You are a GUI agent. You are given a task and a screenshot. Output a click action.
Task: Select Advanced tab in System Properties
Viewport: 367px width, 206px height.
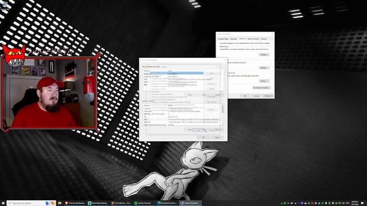coord(242,38)
